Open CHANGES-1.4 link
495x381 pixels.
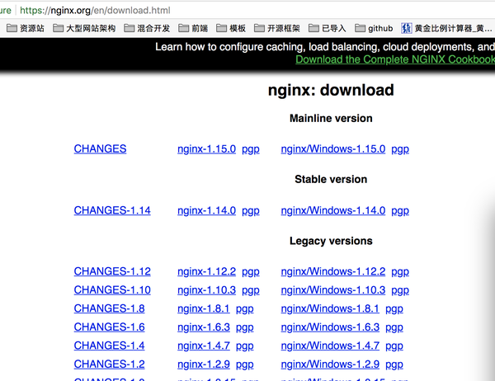tap(109, 346)
